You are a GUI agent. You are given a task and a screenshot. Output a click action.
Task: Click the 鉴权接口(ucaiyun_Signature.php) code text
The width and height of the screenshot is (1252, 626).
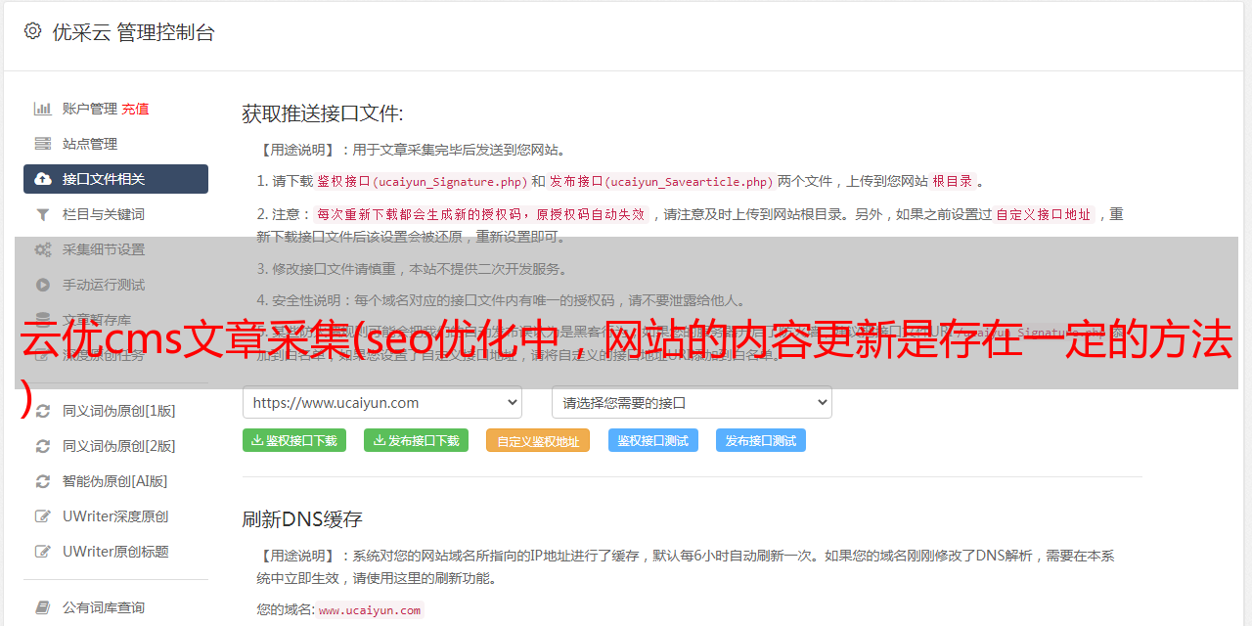422,181
